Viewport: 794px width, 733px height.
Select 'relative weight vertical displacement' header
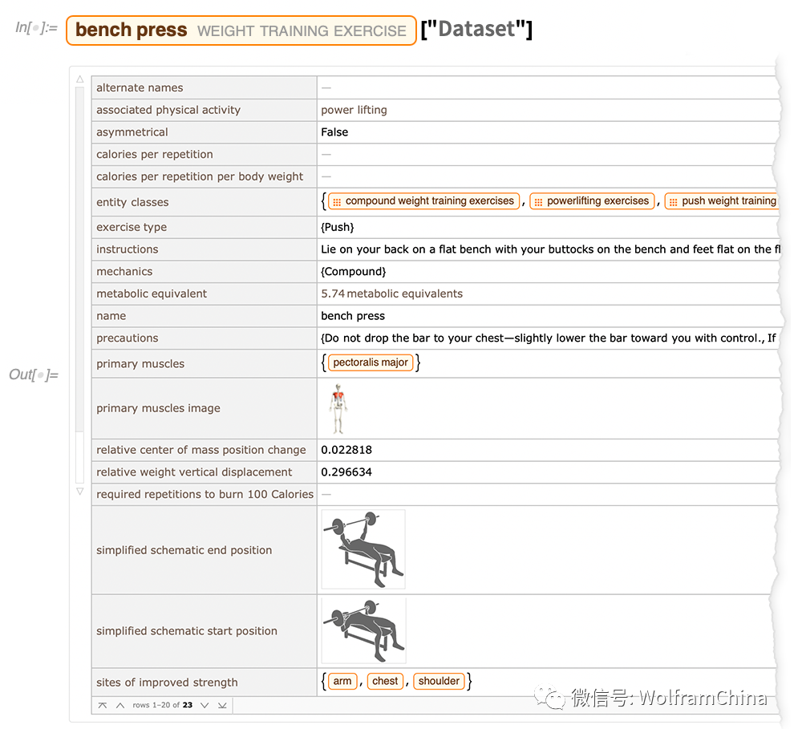click(204, 472)
